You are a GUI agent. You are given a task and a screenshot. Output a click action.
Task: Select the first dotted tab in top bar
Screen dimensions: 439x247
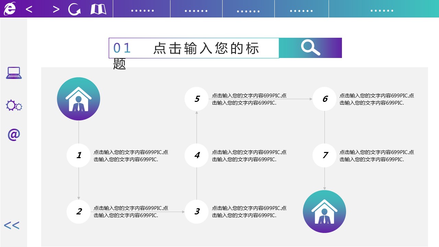142,10
